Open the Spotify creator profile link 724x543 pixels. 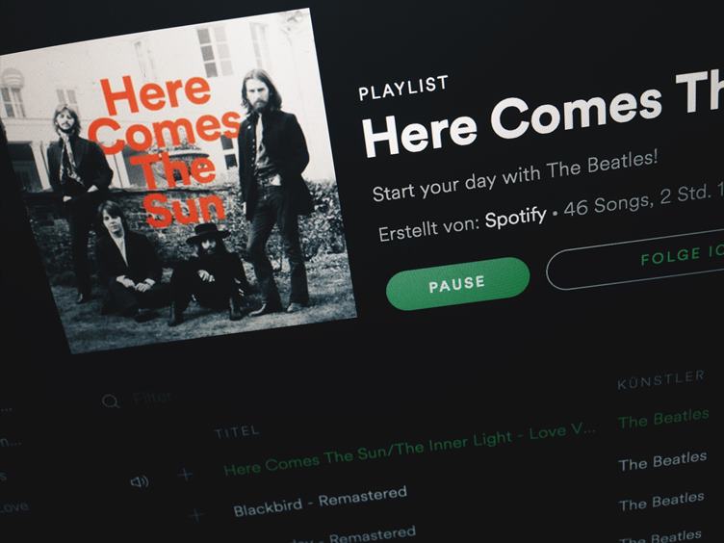tap(515, 218)
